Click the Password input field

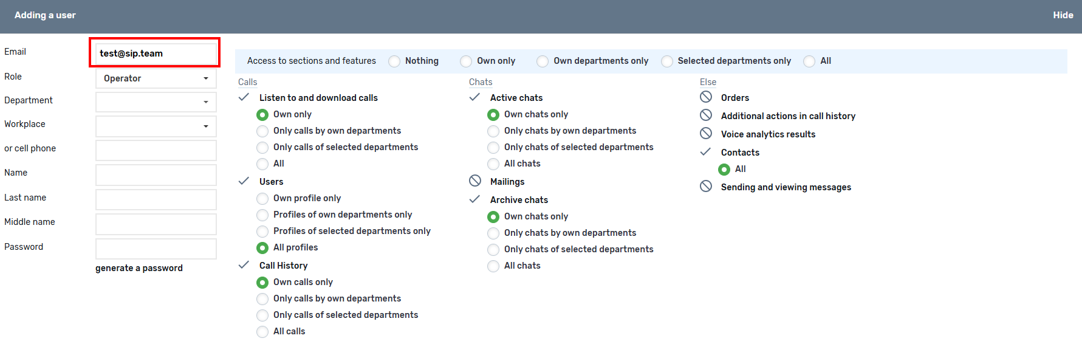156,249
